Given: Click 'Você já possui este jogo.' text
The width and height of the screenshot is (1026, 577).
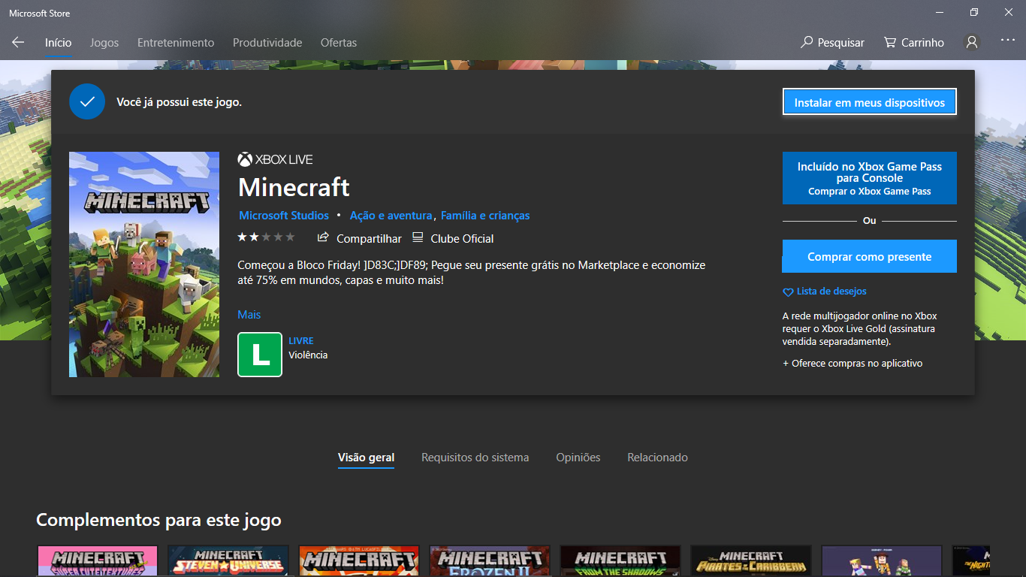Looking at the screenshot, I should point(179,101).
